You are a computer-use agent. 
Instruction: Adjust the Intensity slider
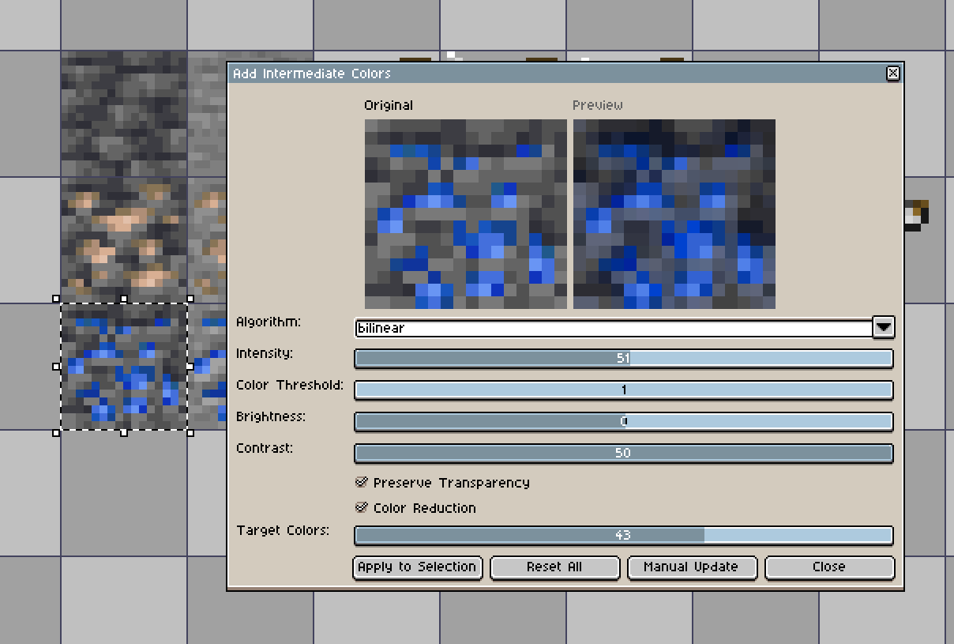pyautogui.click(x=624, y=359)
